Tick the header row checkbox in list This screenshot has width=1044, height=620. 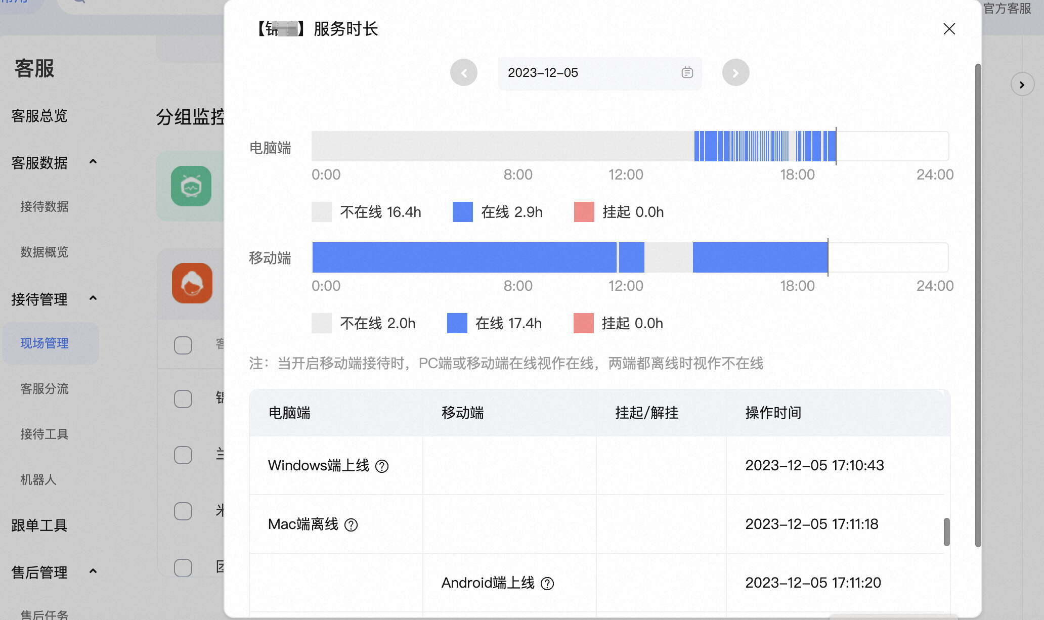click(x=183, y=345)
